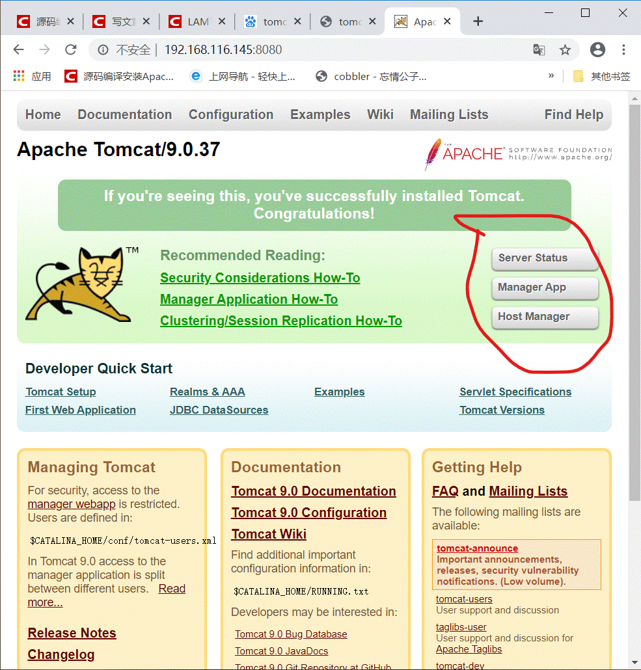
Task: Click the Host Manager button
Action: click(545, 317)
